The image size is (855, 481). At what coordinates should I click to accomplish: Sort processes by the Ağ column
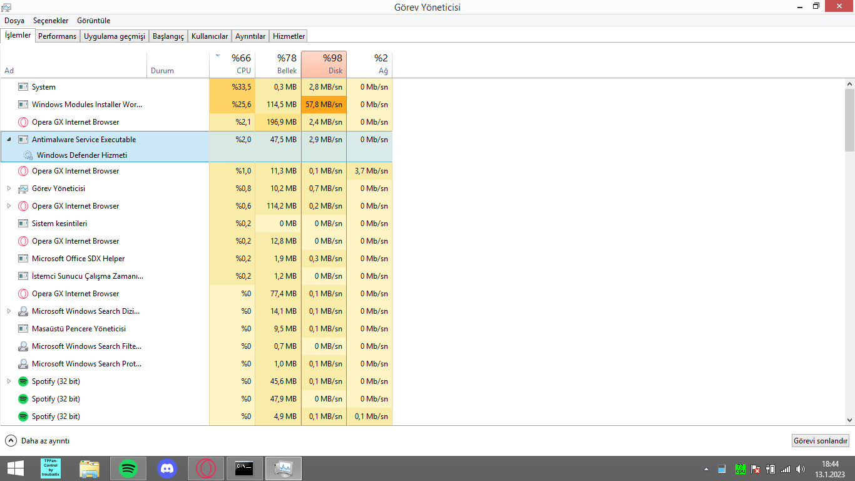(x=369, y=64)
